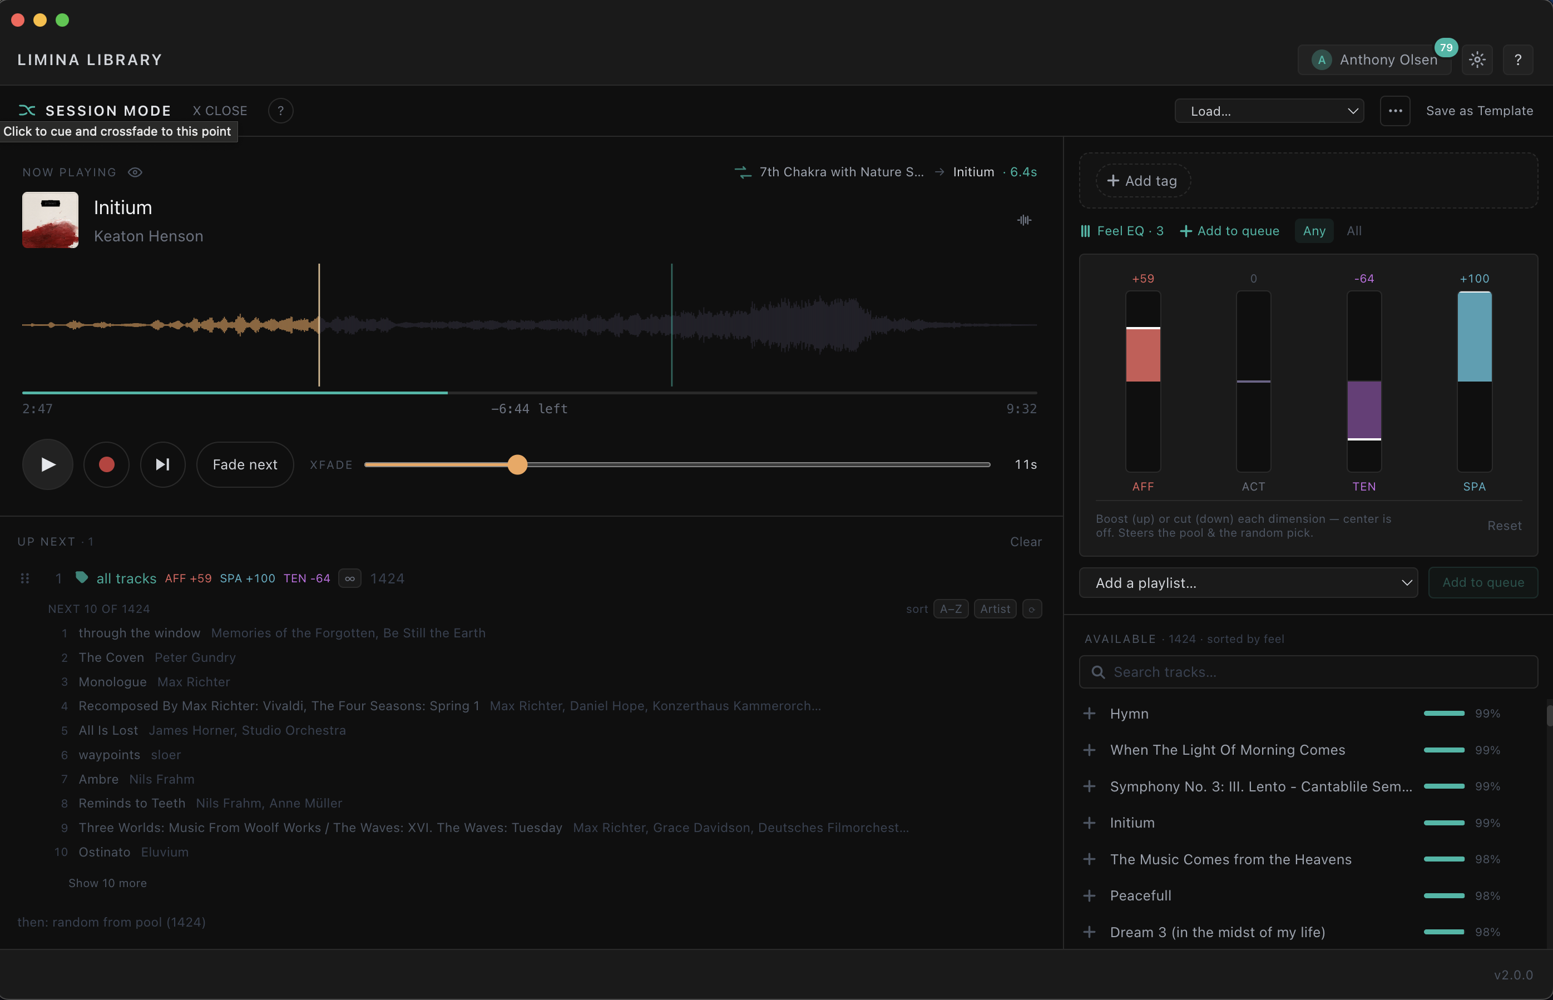Screen dimensions: 1553x1000
Task: Select queue track 'Reminds to Teeth'
Action: pyautogui.click(x=132, y=803)
